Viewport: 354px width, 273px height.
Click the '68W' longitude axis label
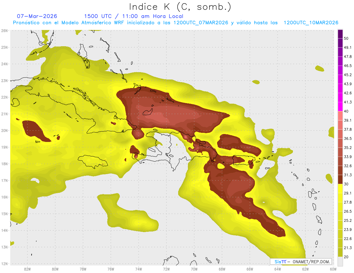tap(222, 269)
